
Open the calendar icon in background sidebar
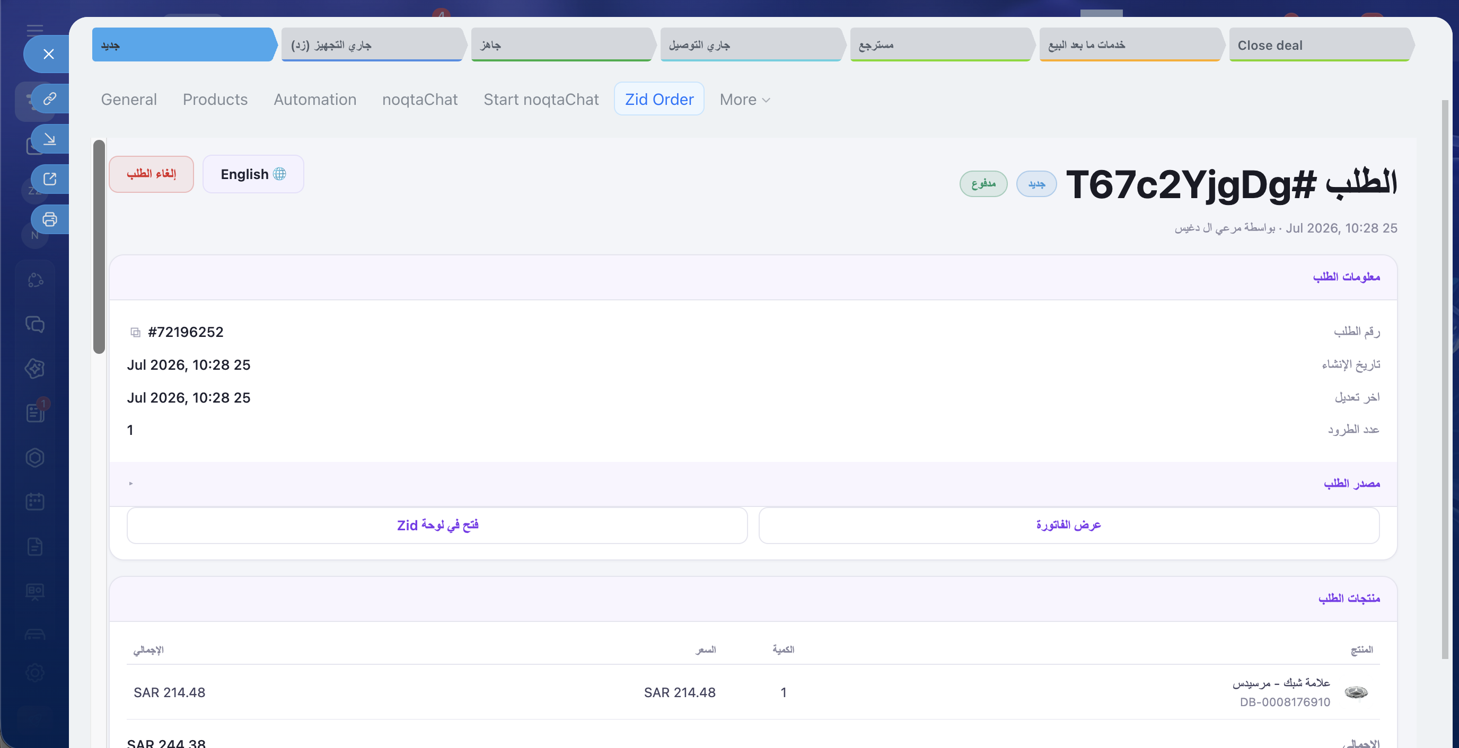coord(35,501)
